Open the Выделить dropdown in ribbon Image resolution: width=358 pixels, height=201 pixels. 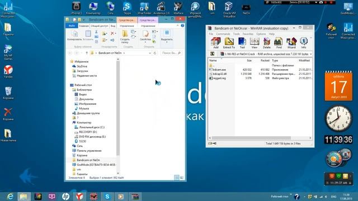167,36
